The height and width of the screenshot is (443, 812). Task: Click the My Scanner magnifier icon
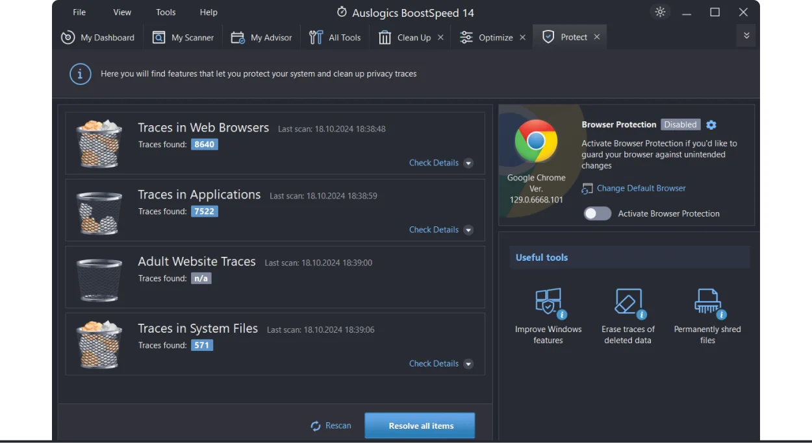coord(159,38)
